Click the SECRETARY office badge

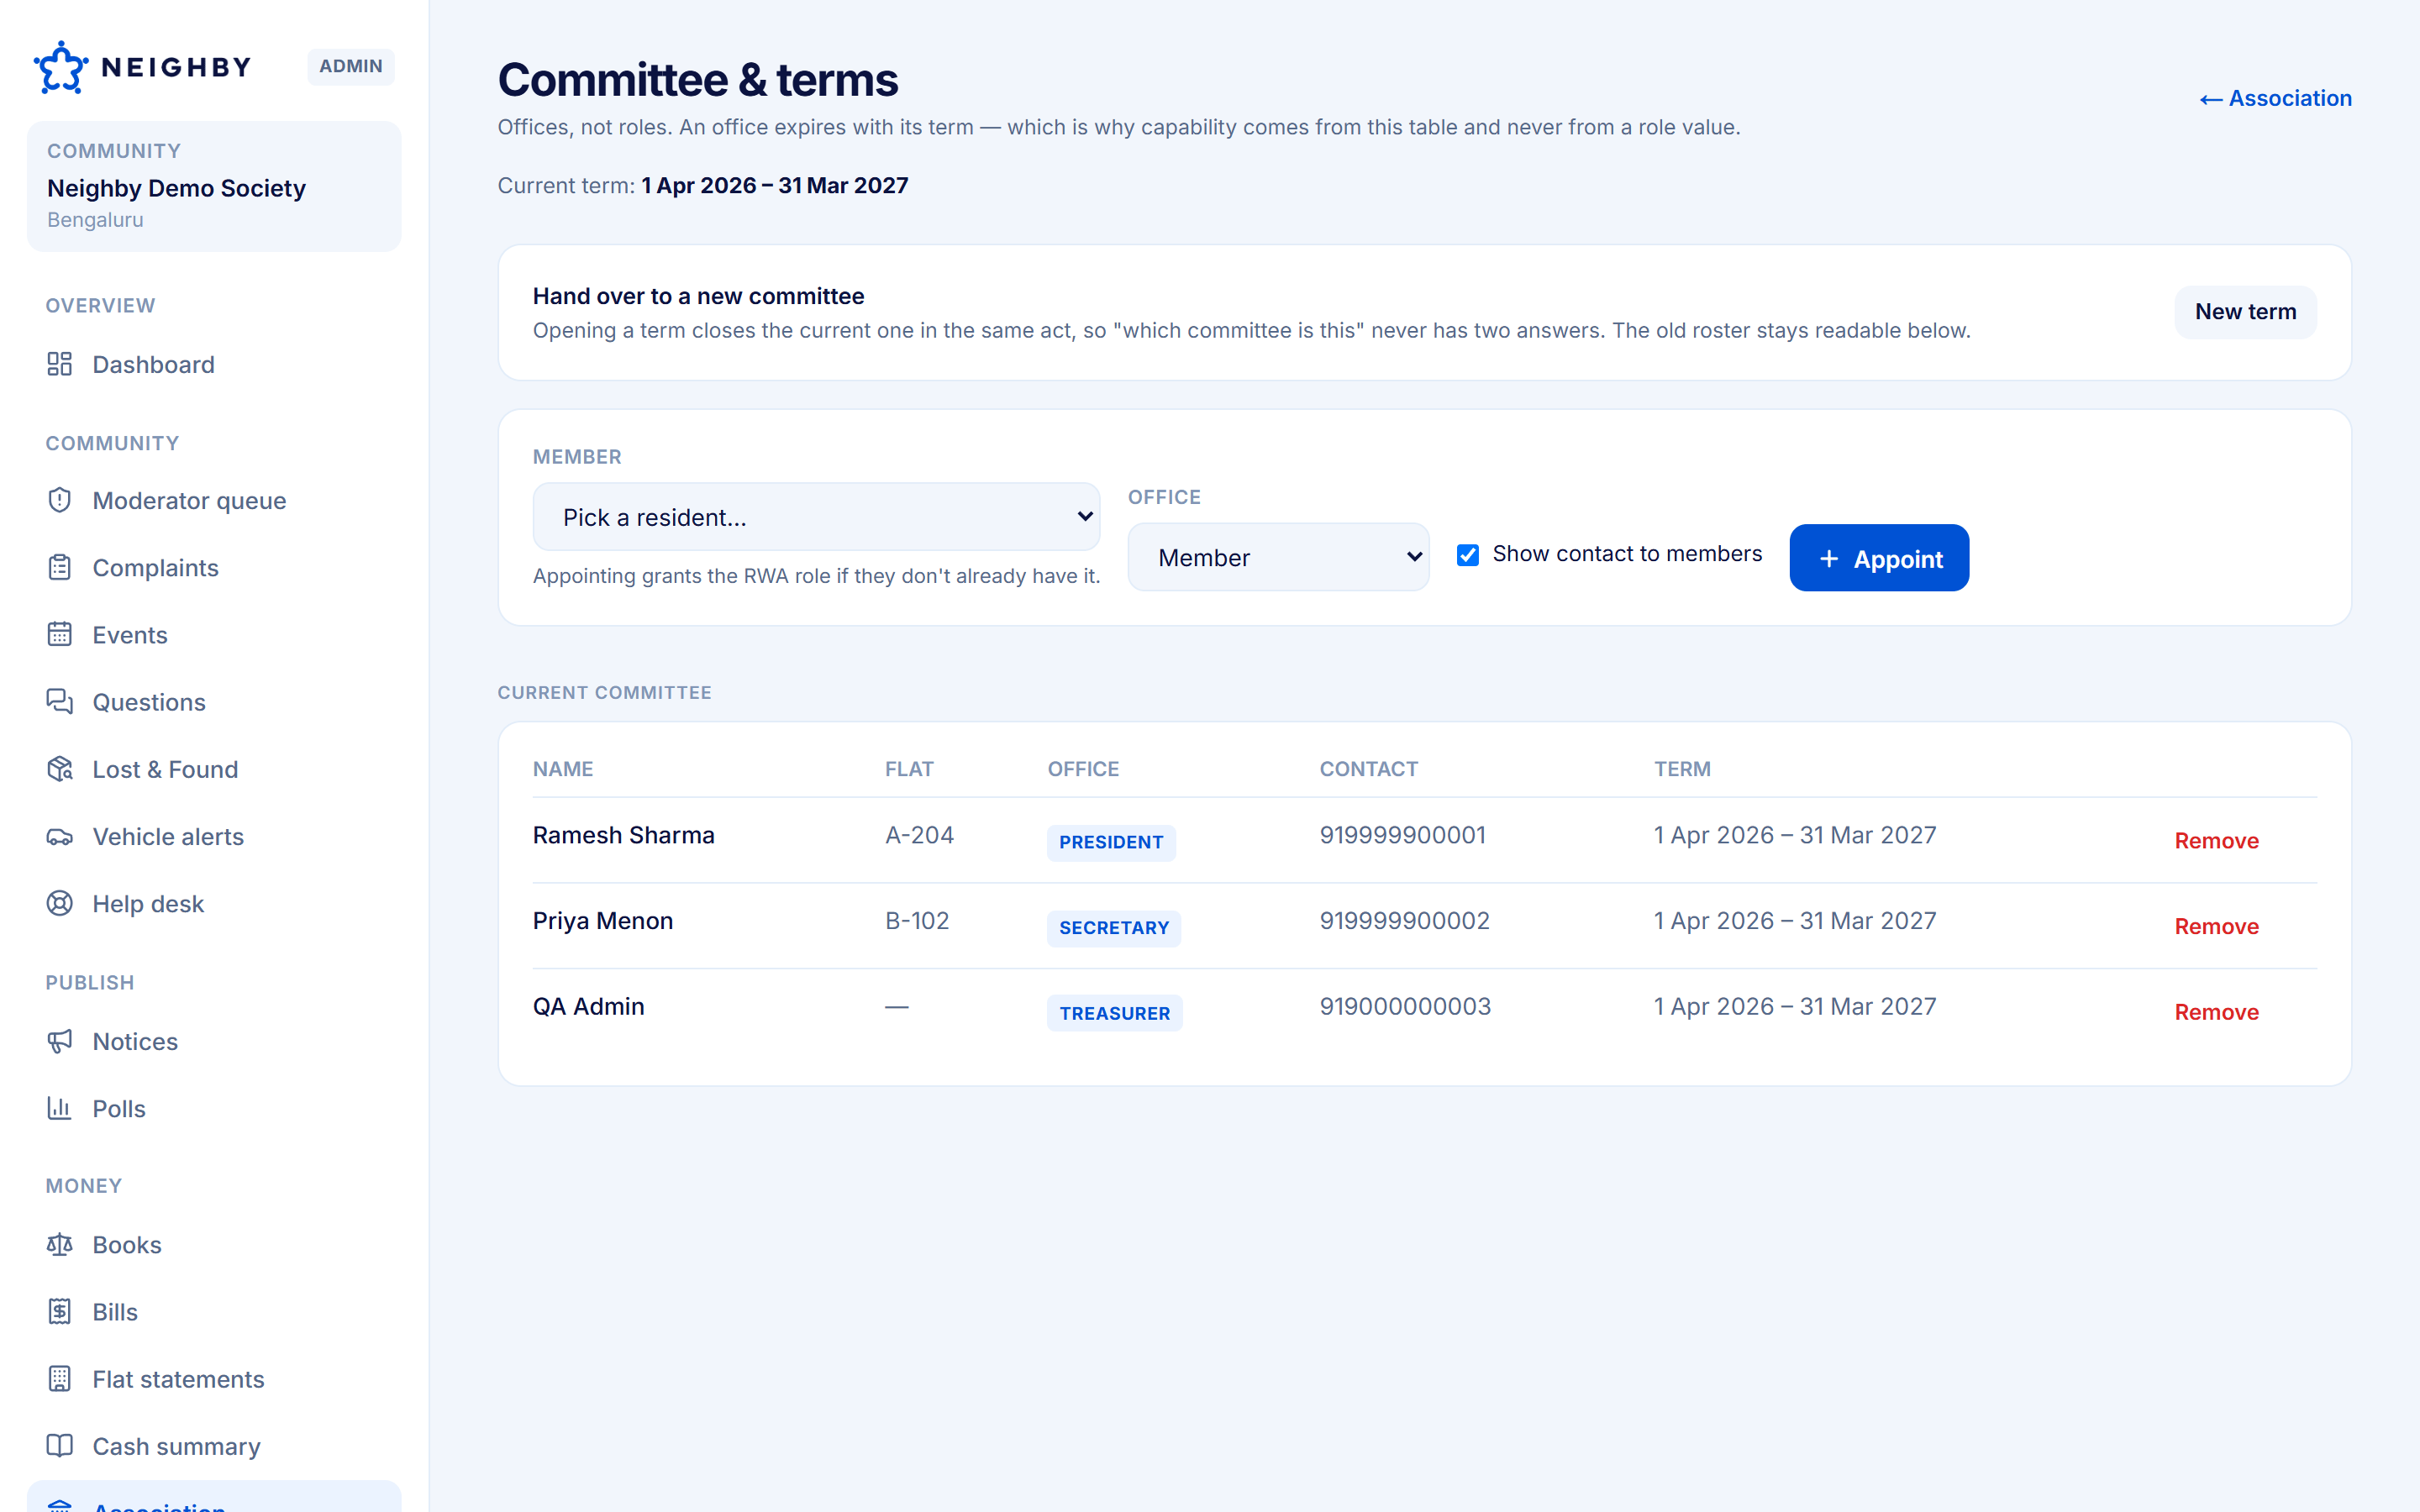pos(1114,928)
